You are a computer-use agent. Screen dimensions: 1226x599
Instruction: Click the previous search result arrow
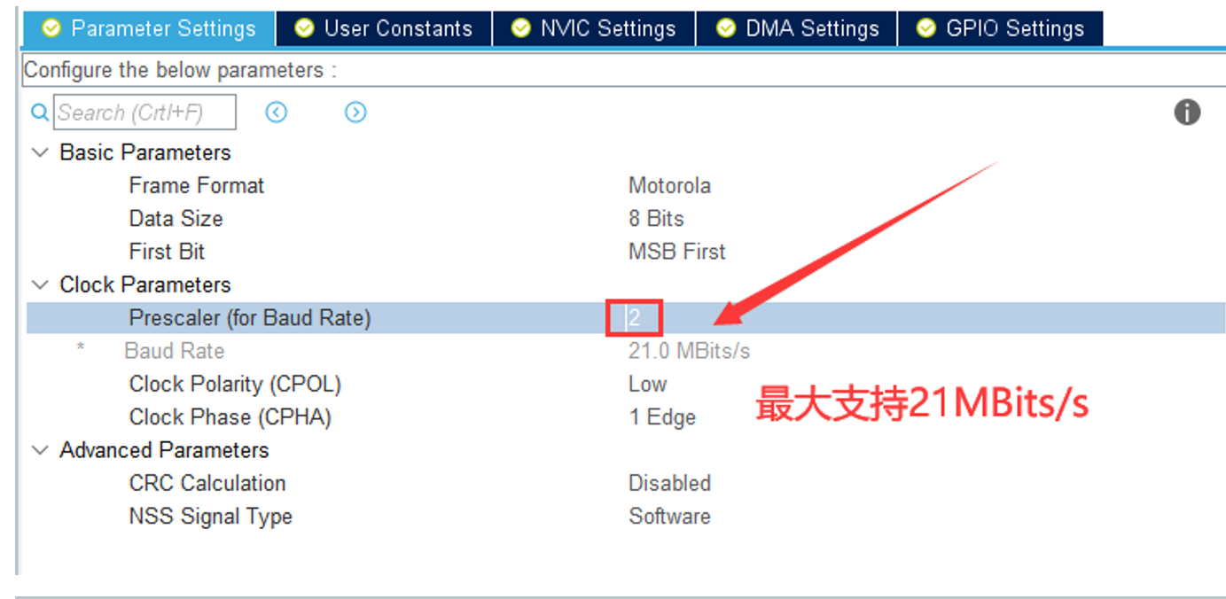tap(276, 112)
